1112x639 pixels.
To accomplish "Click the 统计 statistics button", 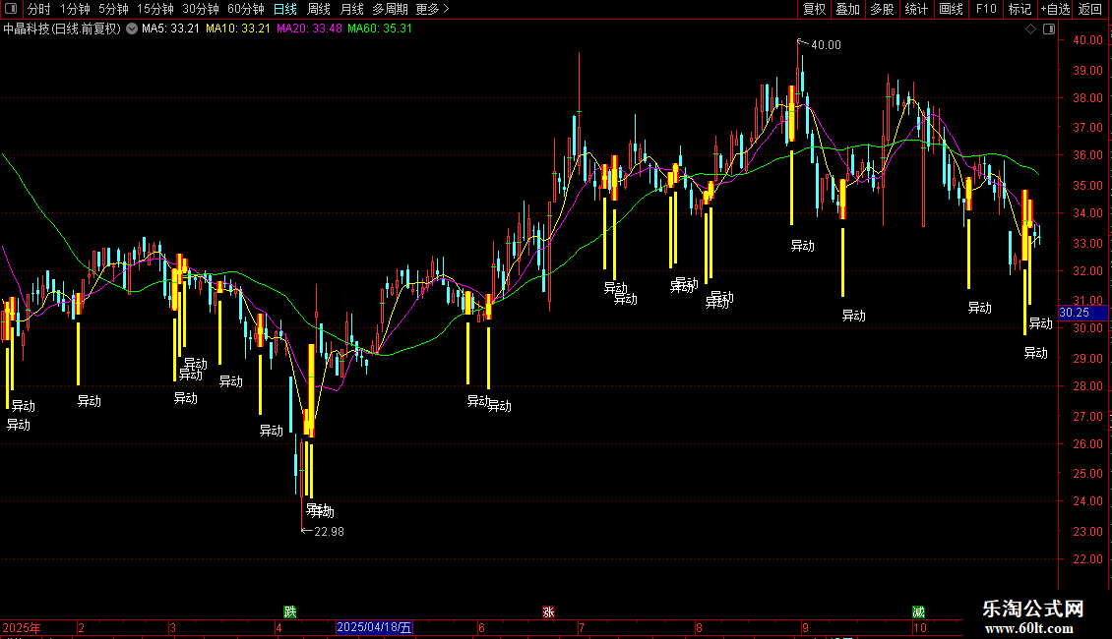I will [x=915, y=9].
